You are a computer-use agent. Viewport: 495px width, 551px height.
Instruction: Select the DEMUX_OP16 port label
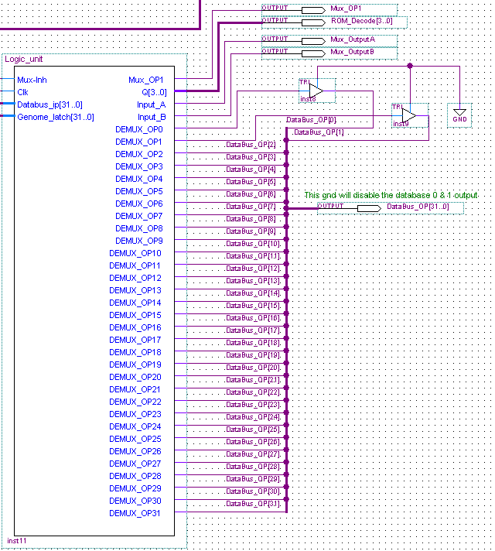pyautogui.click(x=135, y=327)
